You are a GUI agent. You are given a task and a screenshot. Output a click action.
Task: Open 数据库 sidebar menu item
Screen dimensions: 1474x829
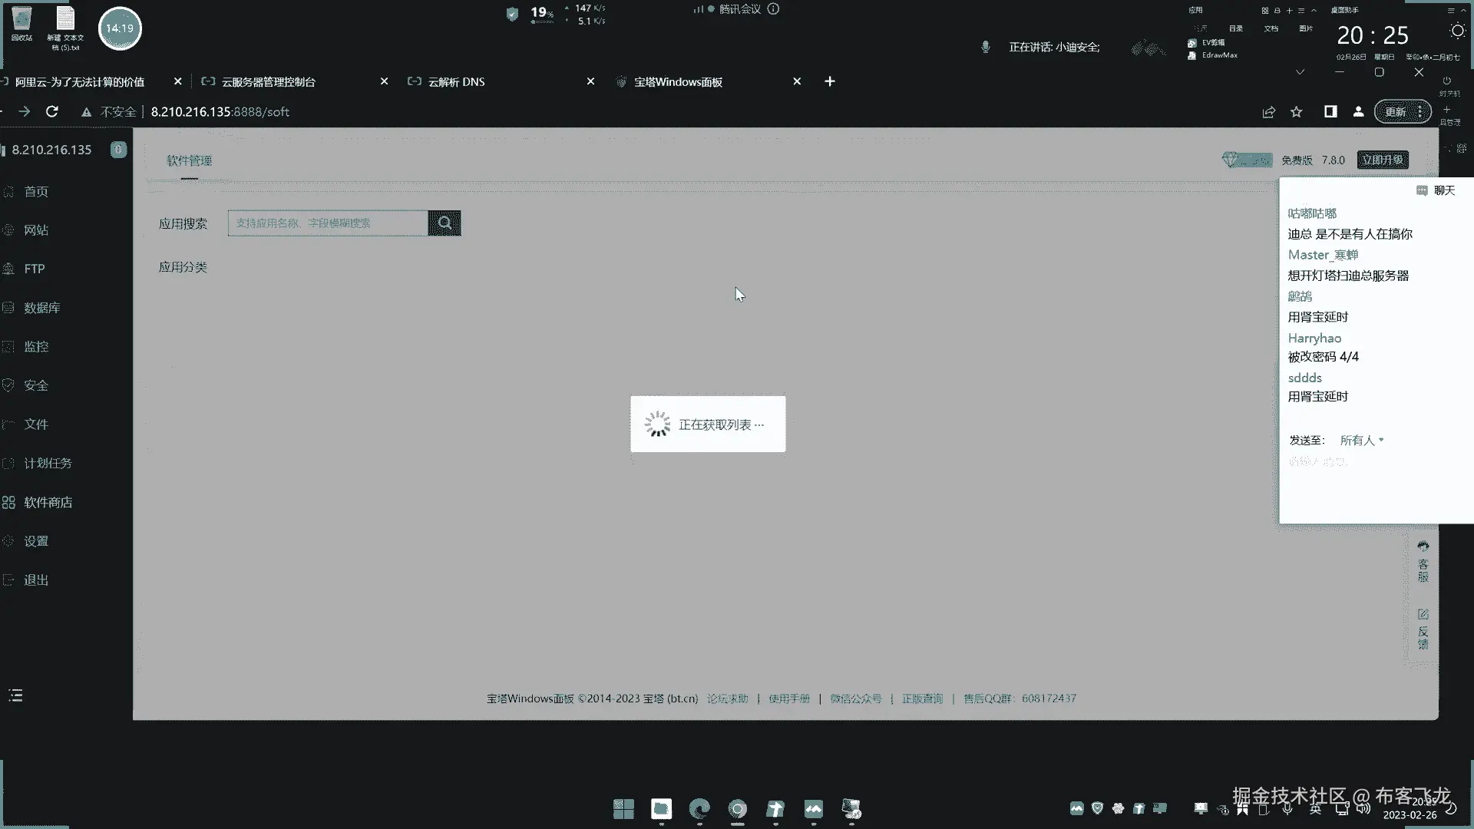pos(41,308)
